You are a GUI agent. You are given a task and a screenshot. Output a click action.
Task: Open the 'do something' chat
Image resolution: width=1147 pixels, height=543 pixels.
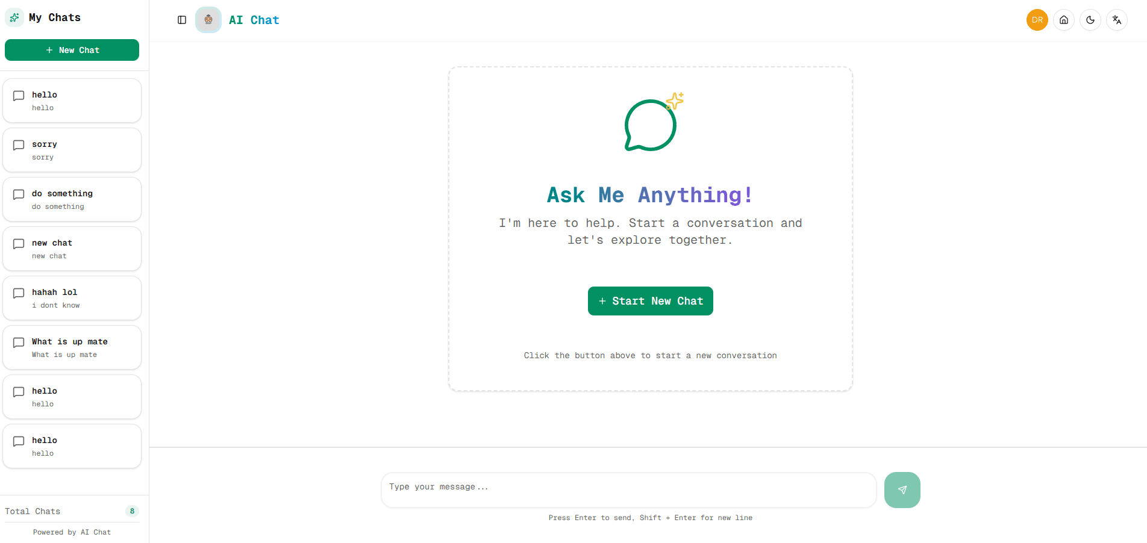pyautogui.click(x=72, y=199)
